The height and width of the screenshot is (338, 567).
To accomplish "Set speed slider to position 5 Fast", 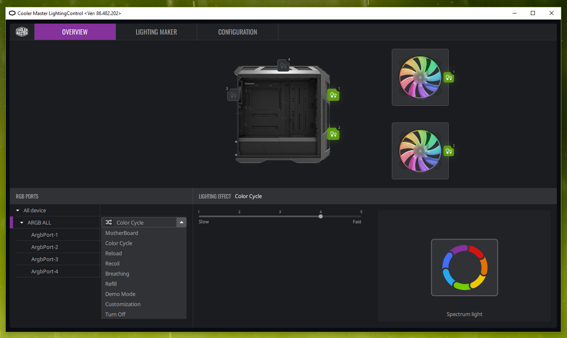I will pos(361,216).
